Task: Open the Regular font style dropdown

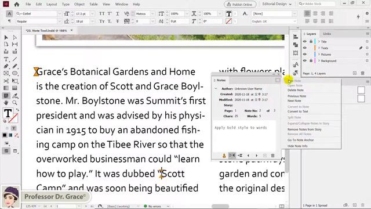Action: point(59,21)
